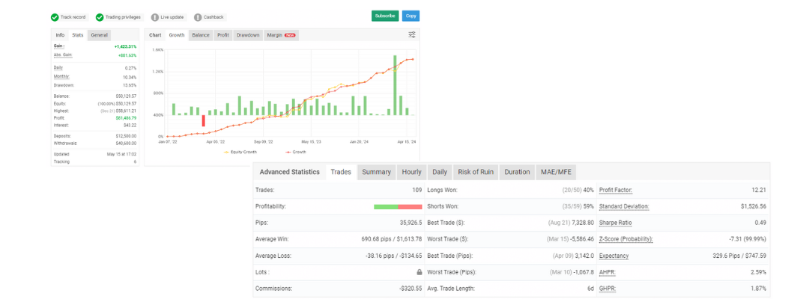Toggle Equity Growth series in chart legend
Image resolution: width=809 pixels, height=299 pixels.
240,152
